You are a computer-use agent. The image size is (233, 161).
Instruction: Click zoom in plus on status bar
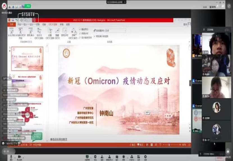click(180, 145)
